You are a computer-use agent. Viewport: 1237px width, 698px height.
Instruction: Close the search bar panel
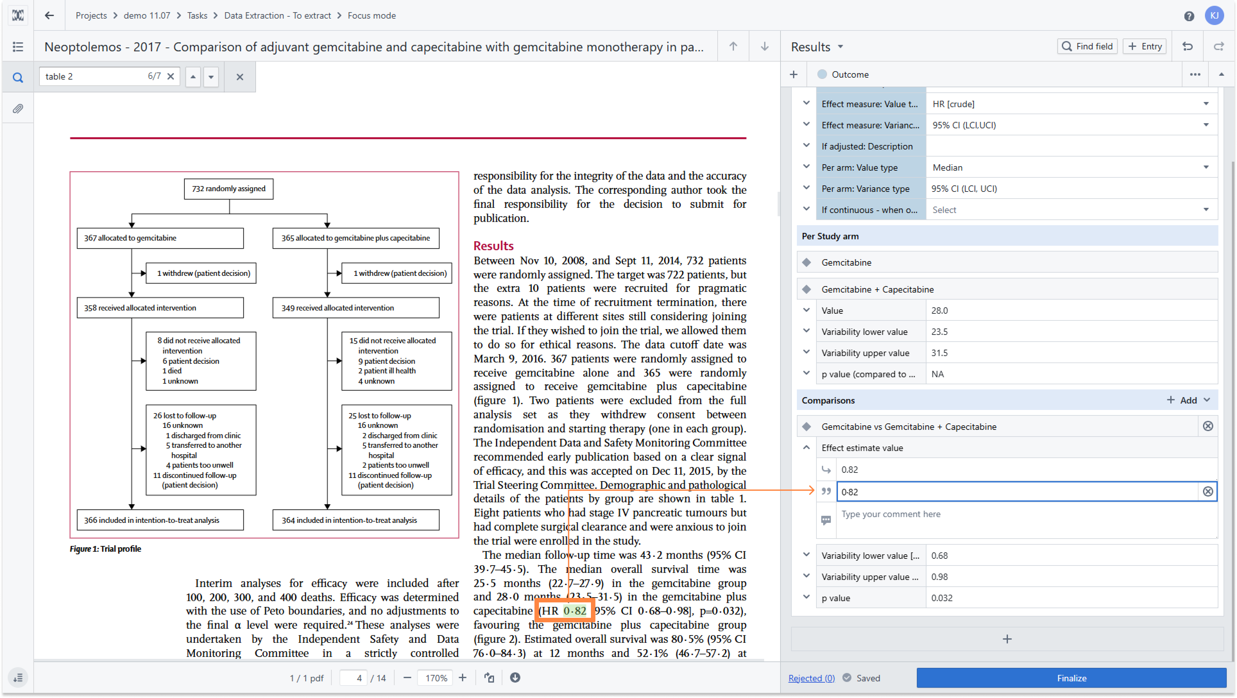coord(240,77)
